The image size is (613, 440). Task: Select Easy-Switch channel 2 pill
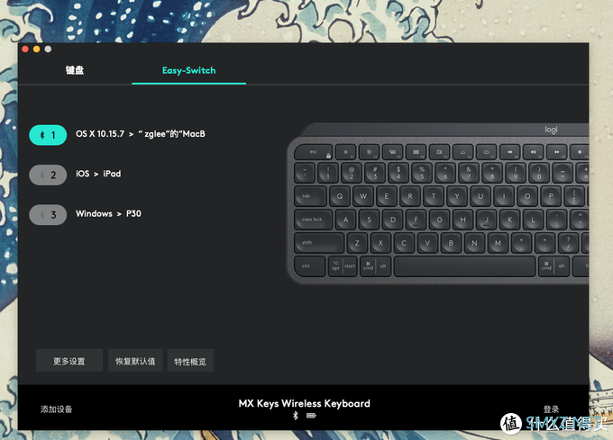48,175
